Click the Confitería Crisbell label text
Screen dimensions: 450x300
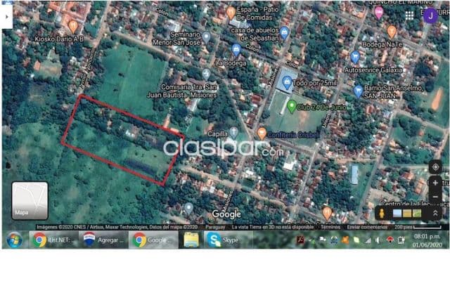(x=294, y=135)
